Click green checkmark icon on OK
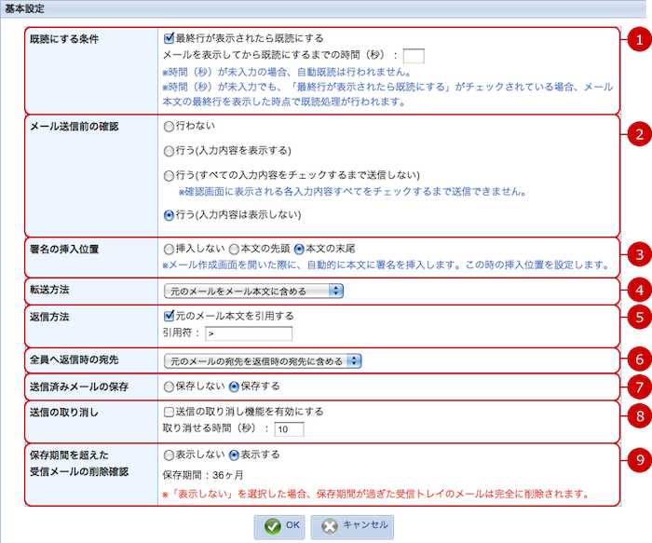 (x=272, y=526)
